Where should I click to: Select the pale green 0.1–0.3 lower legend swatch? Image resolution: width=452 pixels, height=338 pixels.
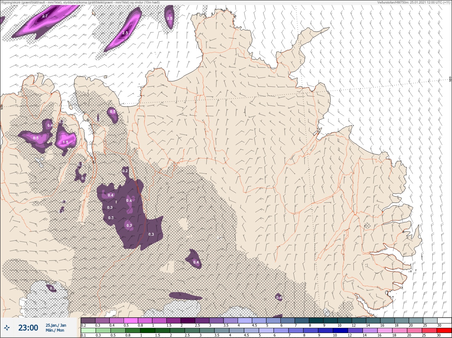coord(88,331)
